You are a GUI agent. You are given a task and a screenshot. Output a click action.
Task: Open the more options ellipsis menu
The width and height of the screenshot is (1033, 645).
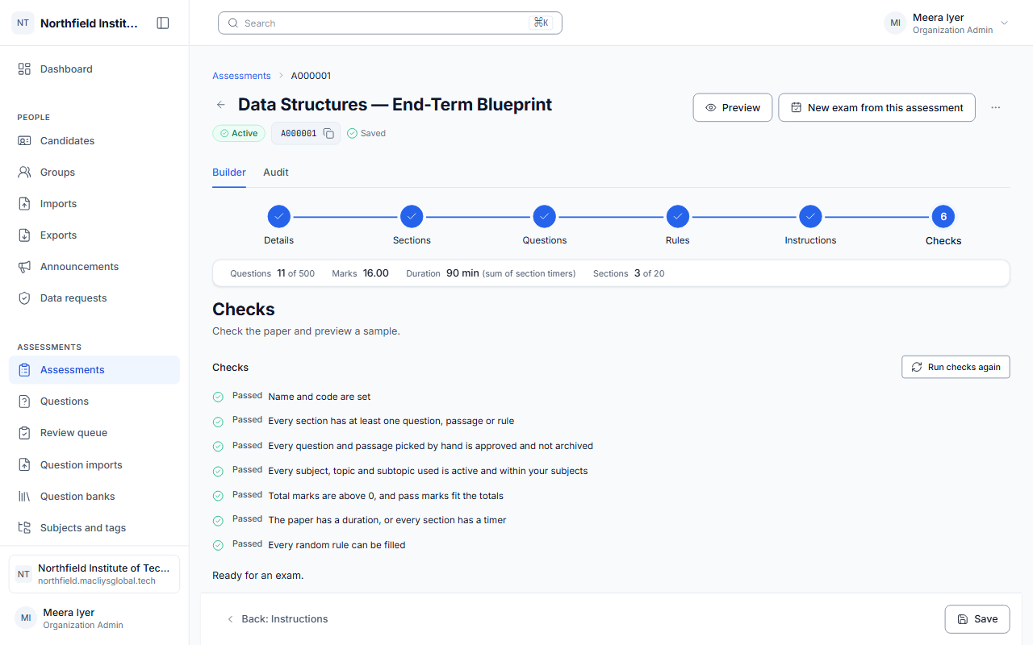point(996,107)
